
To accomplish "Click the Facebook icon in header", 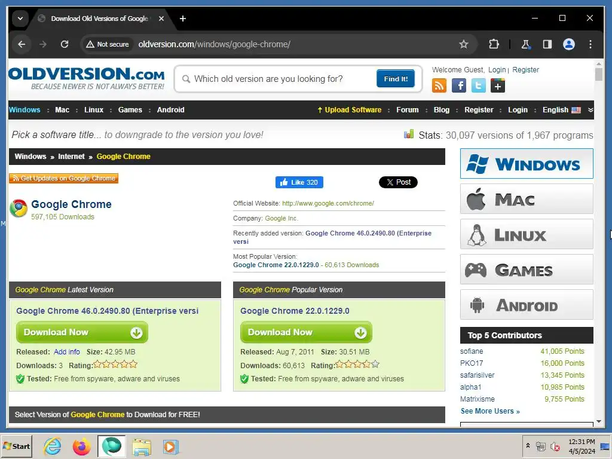I will [x=458, y=85].
